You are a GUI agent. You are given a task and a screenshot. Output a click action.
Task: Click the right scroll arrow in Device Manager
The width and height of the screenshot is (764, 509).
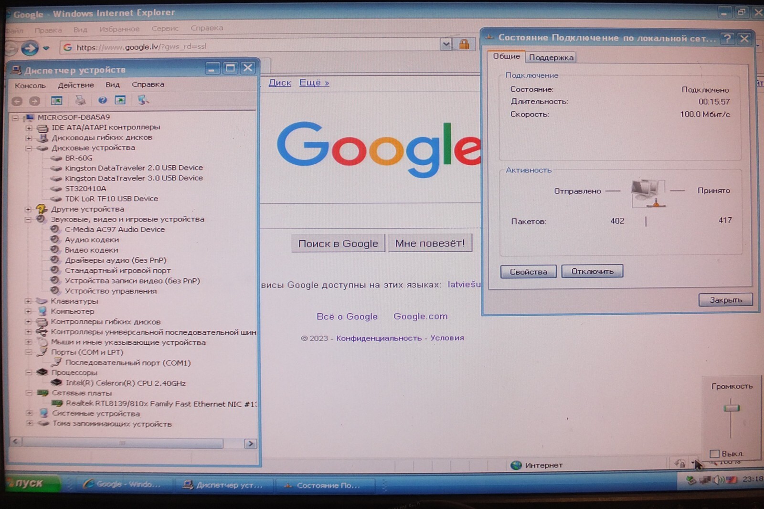click(x=250, y=444)
